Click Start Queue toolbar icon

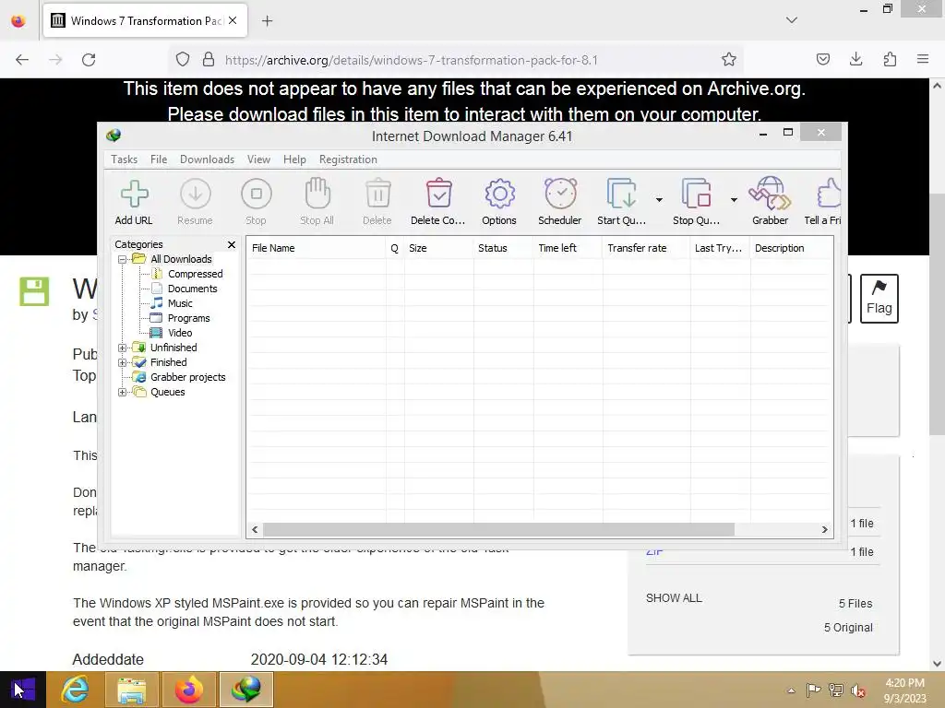coord(621,202)
